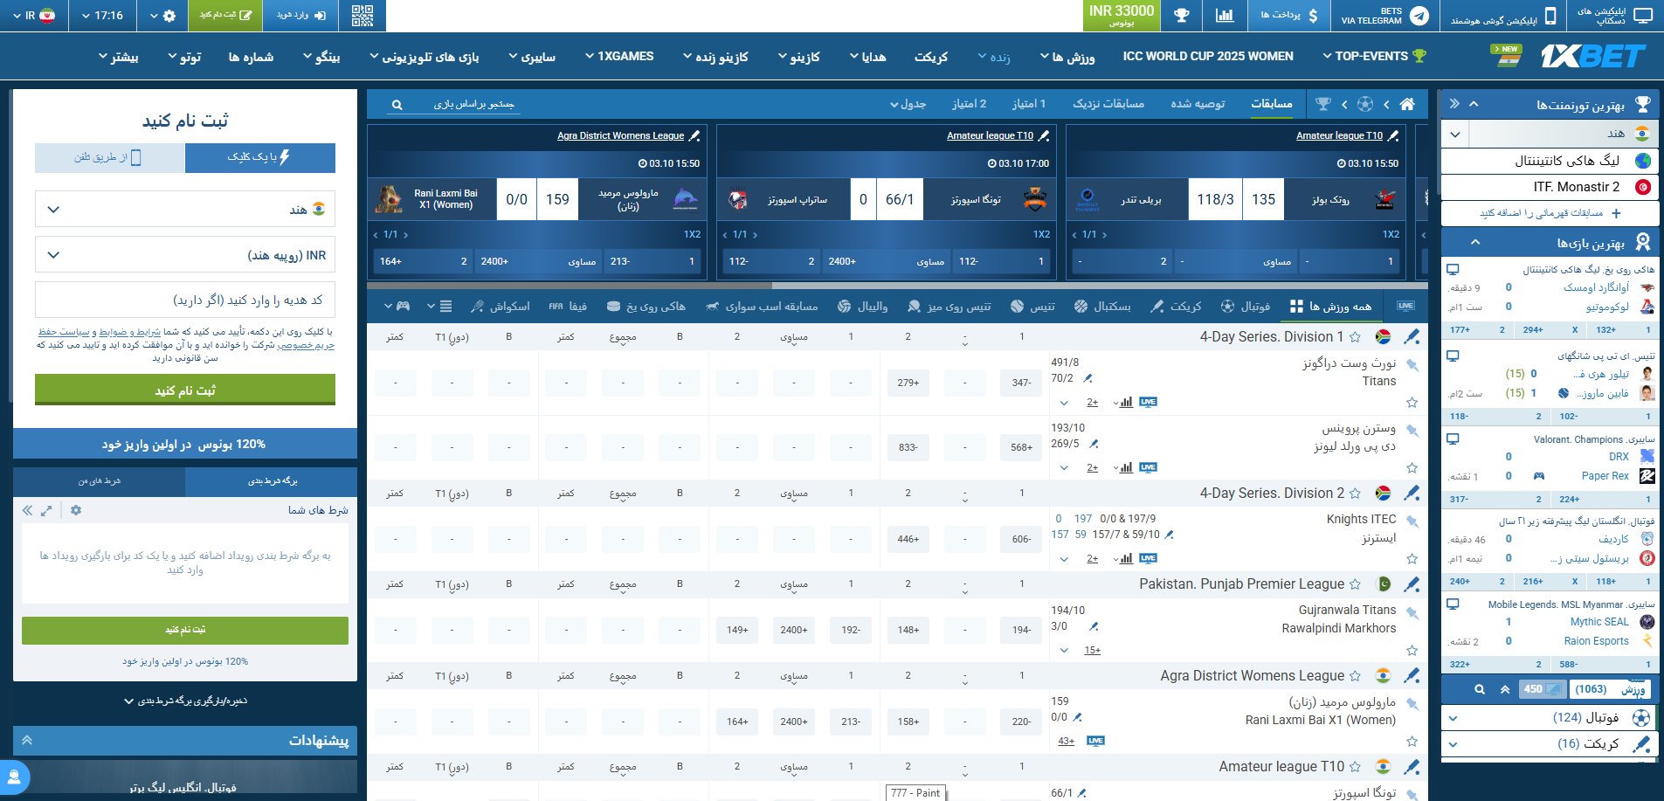Open the 1XGAMES menu
1664x801 pixels.
tap(619, 57)
